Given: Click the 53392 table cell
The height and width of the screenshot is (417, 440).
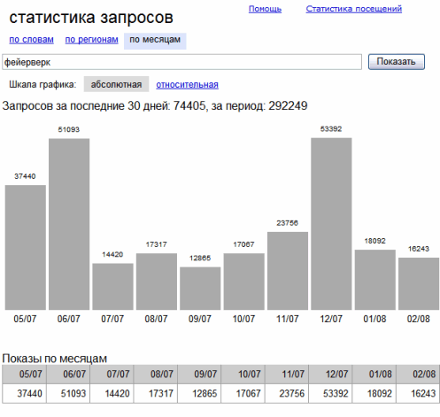Looking at the screenshot, I should (x=330, y=393).
